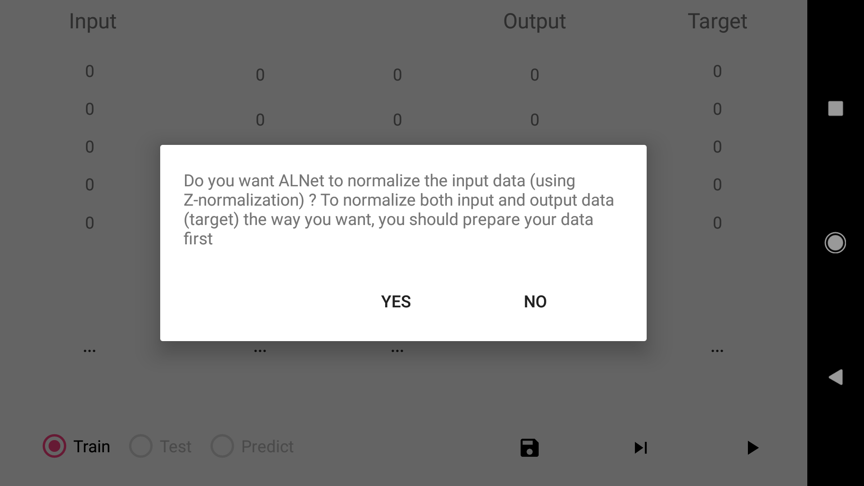Click the Input column header
Screen dimensions: 864x486
coord(93,21)
